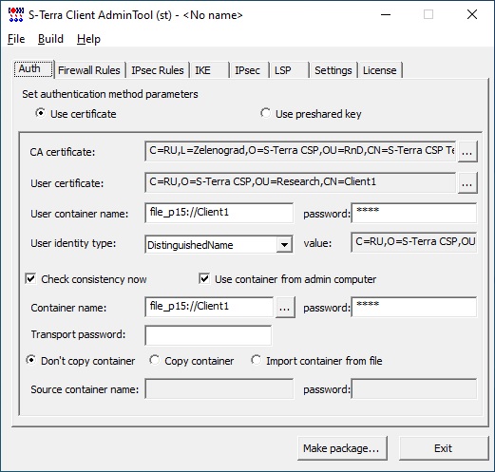Open the Build menu
Screen dimensions: 495x472
(50, 39)
